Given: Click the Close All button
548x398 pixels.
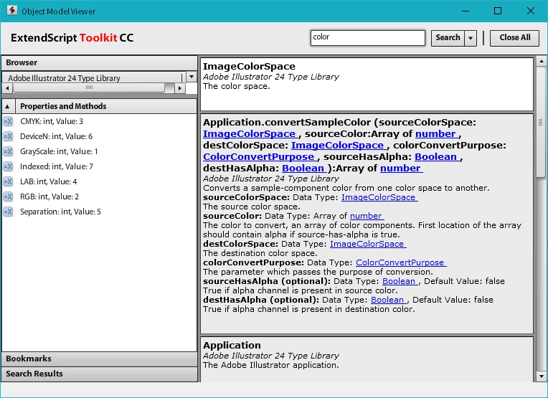Looking at the screenshot, I should (514, 38).
